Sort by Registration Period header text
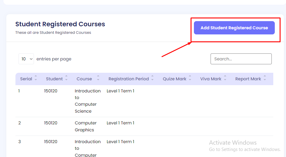 point(128,79)
